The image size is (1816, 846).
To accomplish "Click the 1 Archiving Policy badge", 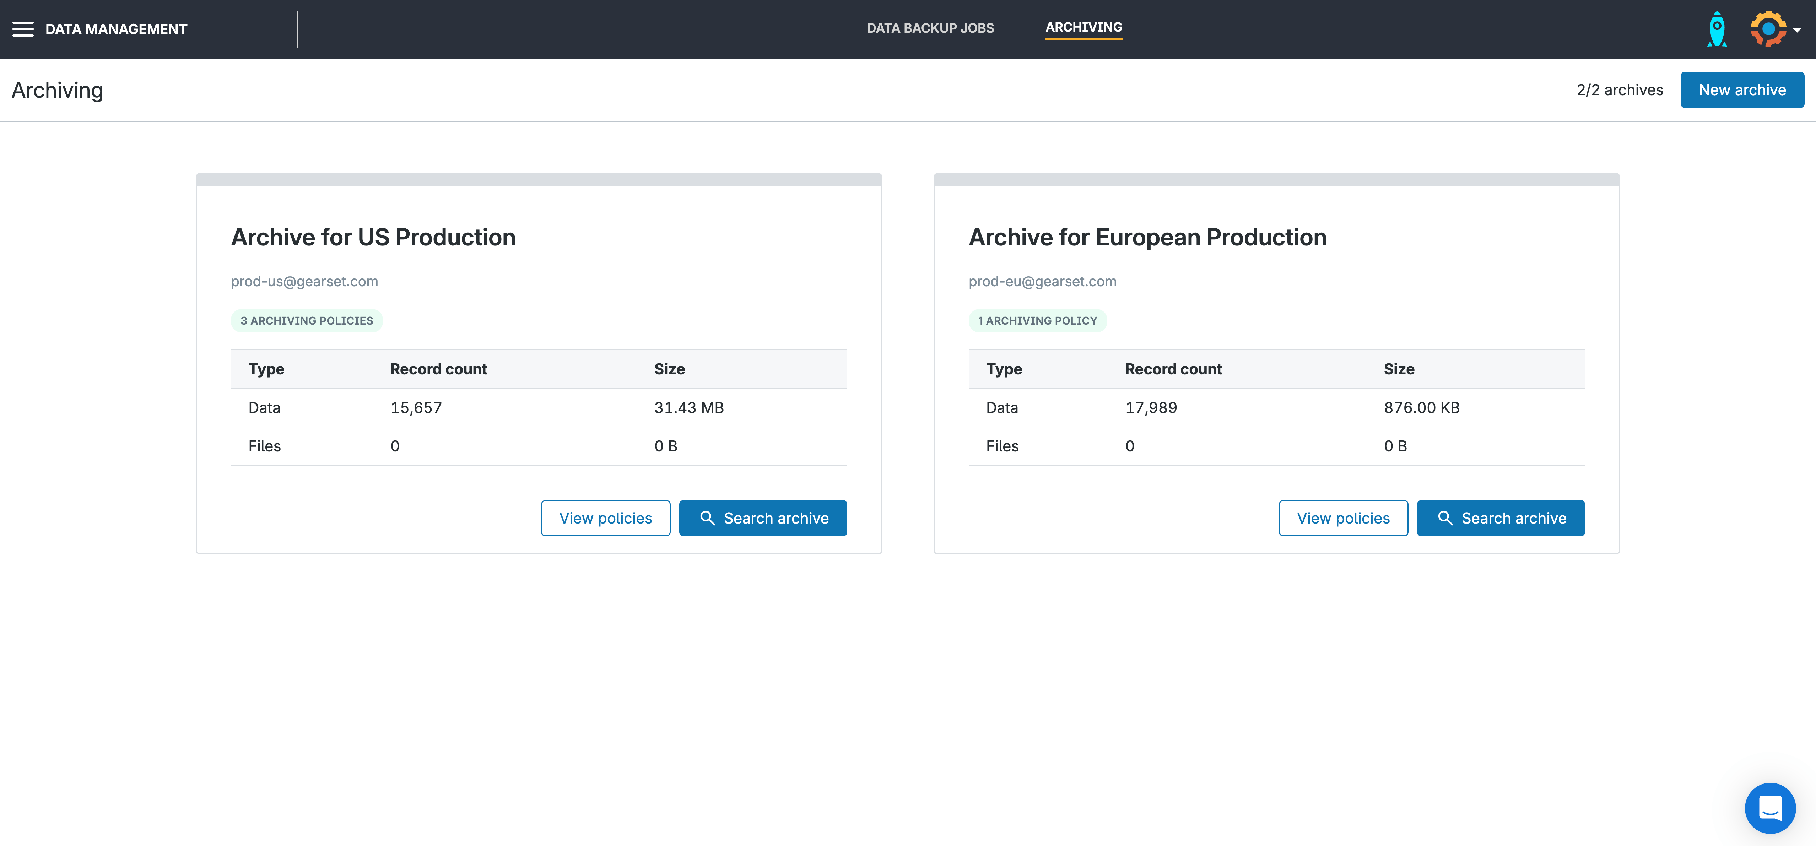I will click(x=1037, y=321).
